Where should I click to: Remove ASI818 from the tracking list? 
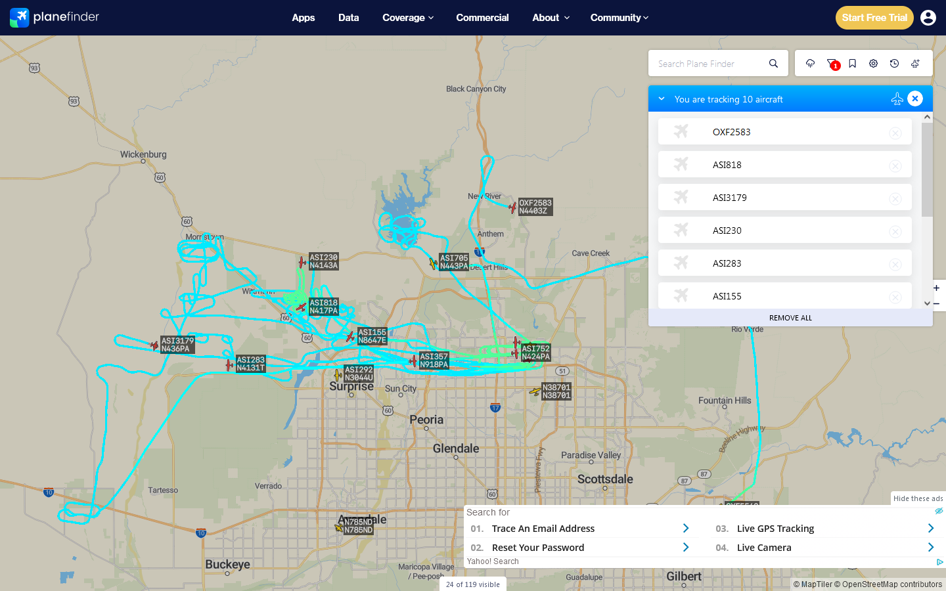click(x=895, y=166)
